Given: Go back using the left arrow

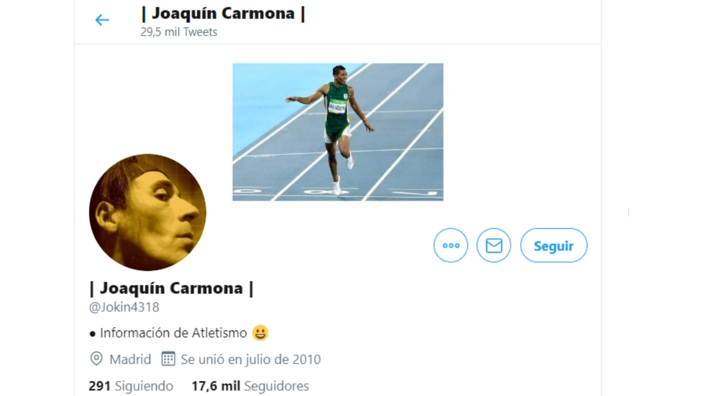Looking at the screenshot, I should 102,20.
